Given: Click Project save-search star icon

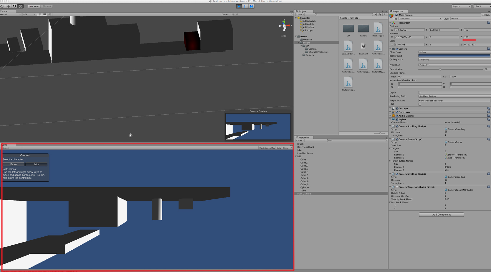Looking at the screenshot, I should click(x=384, y=14).
